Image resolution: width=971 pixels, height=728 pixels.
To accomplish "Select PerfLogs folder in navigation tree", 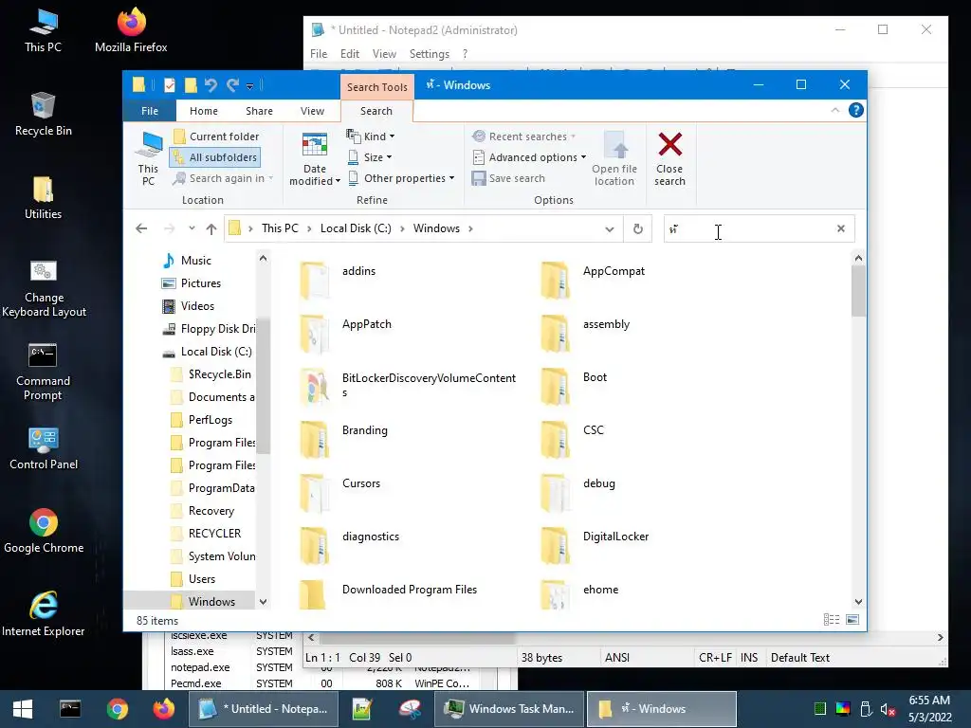I will [202, 420].
